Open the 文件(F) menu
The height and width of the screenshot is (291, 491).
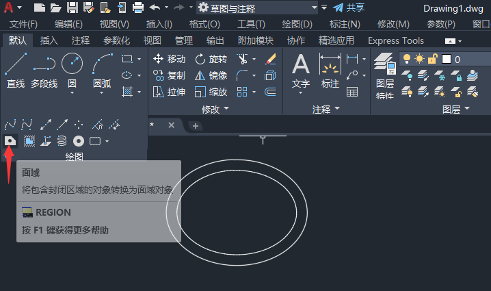(x=23, y=24)
